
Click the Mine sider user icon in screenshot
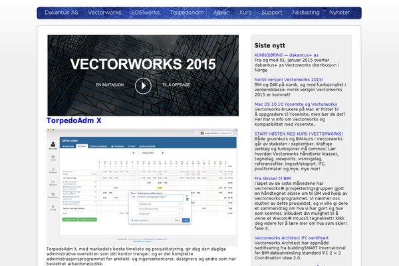(53, 146)
